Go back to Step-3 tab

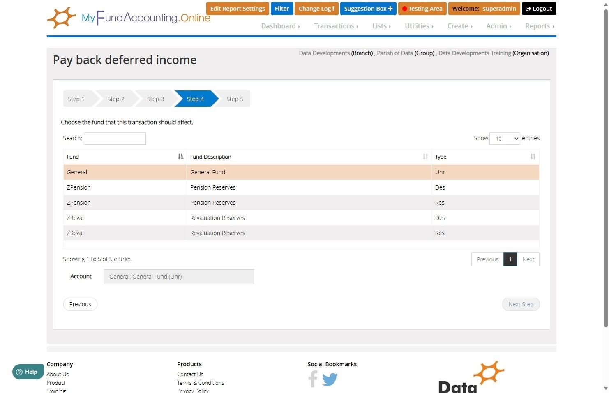pos(155,99)
